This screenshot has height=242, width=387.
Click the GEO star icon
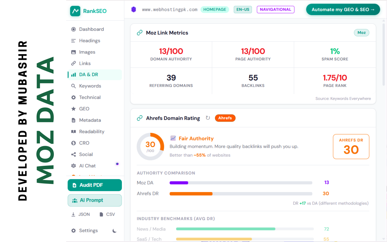73,109
